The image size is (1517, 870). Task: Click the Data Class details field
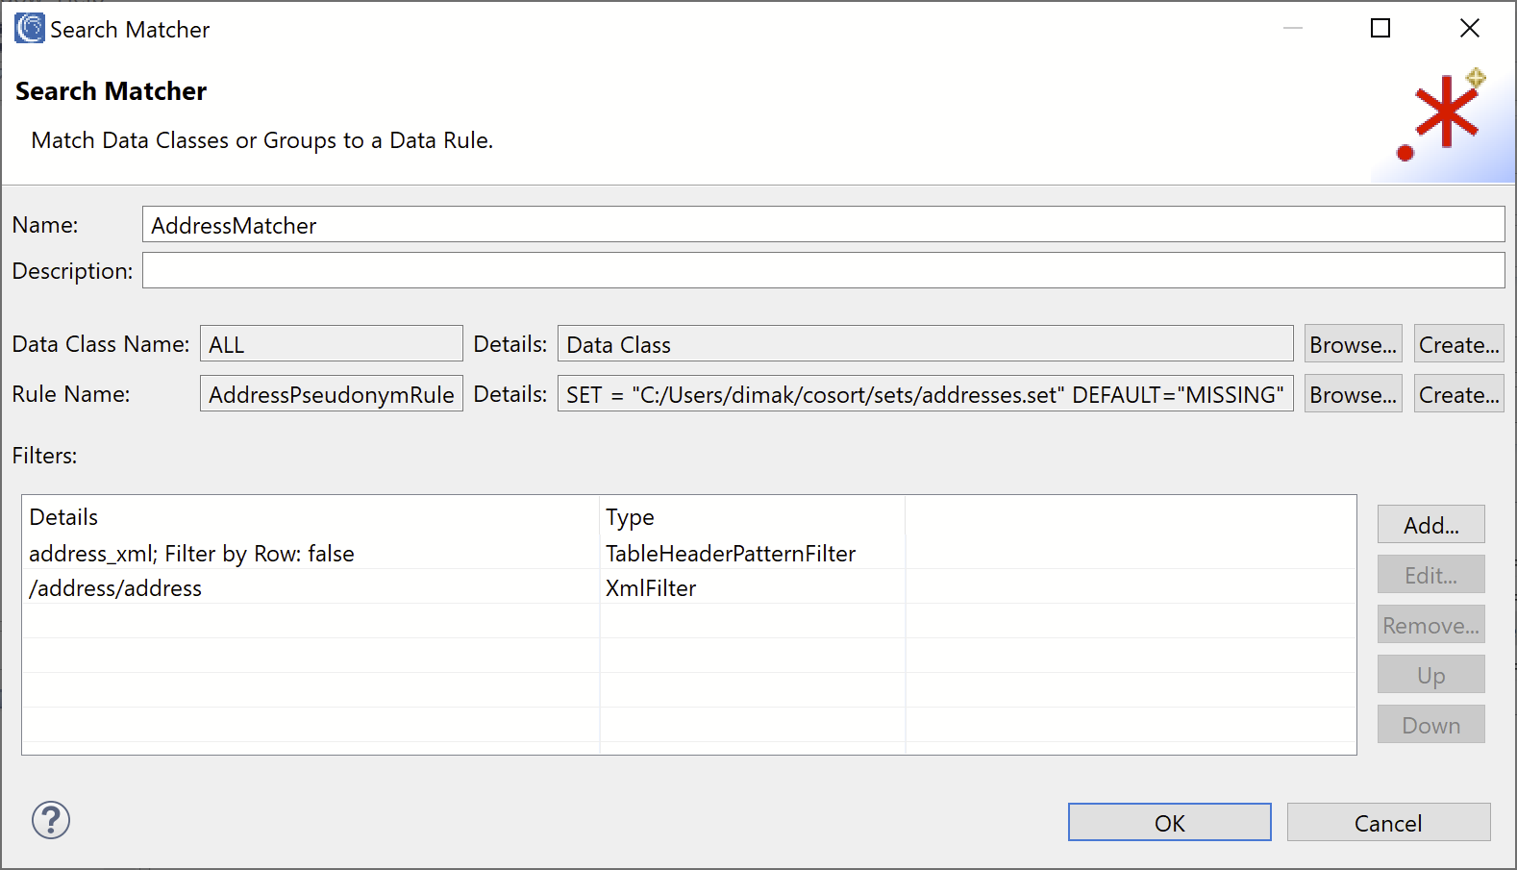pyautogui.click(x=925, y=343)
